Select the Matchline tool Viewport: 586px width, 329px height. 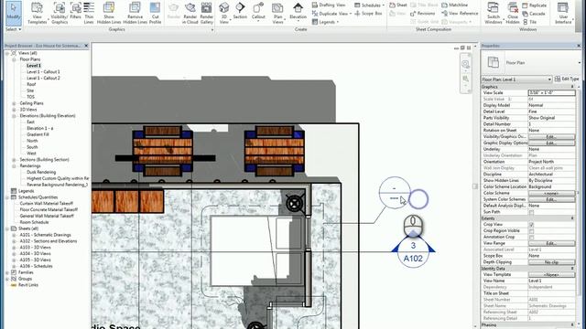[455, 5]
